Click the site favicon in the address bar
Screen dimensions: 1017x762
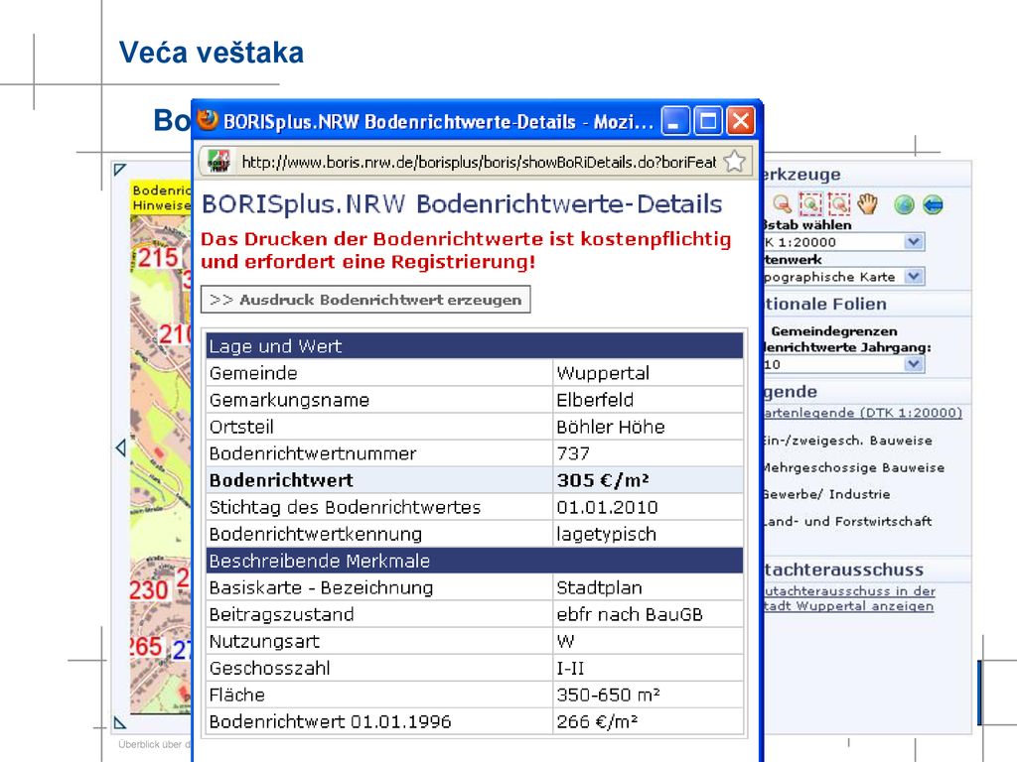[x=219, y=161]
